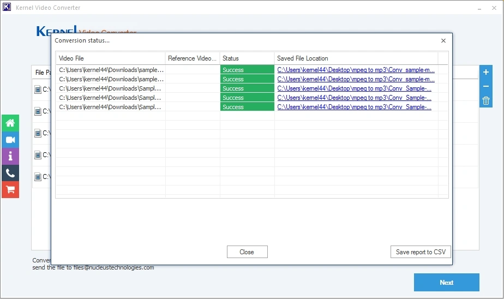Open fifth row Conv_Sample saved location link
Viewport: 504px width, 299px height.
point(354,107)
